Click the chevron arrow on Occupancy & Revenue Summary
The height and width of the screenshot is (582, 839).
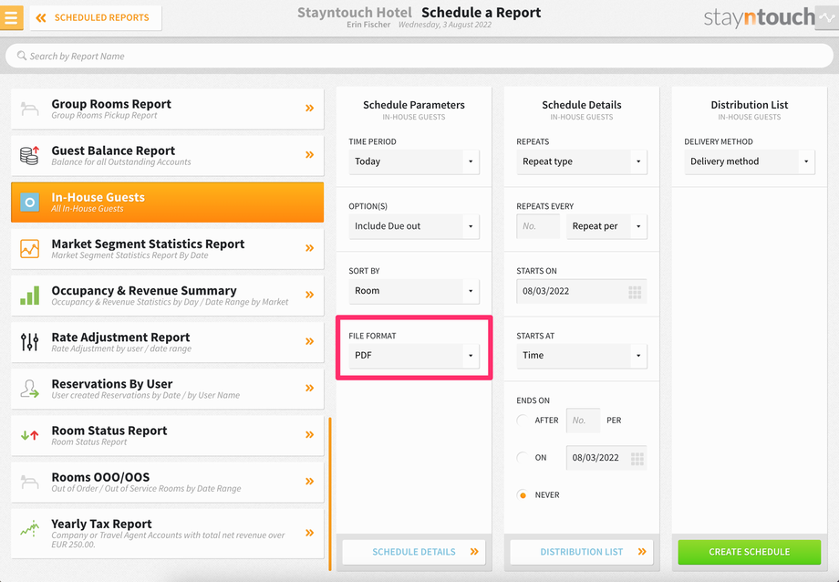coord(309,295)
